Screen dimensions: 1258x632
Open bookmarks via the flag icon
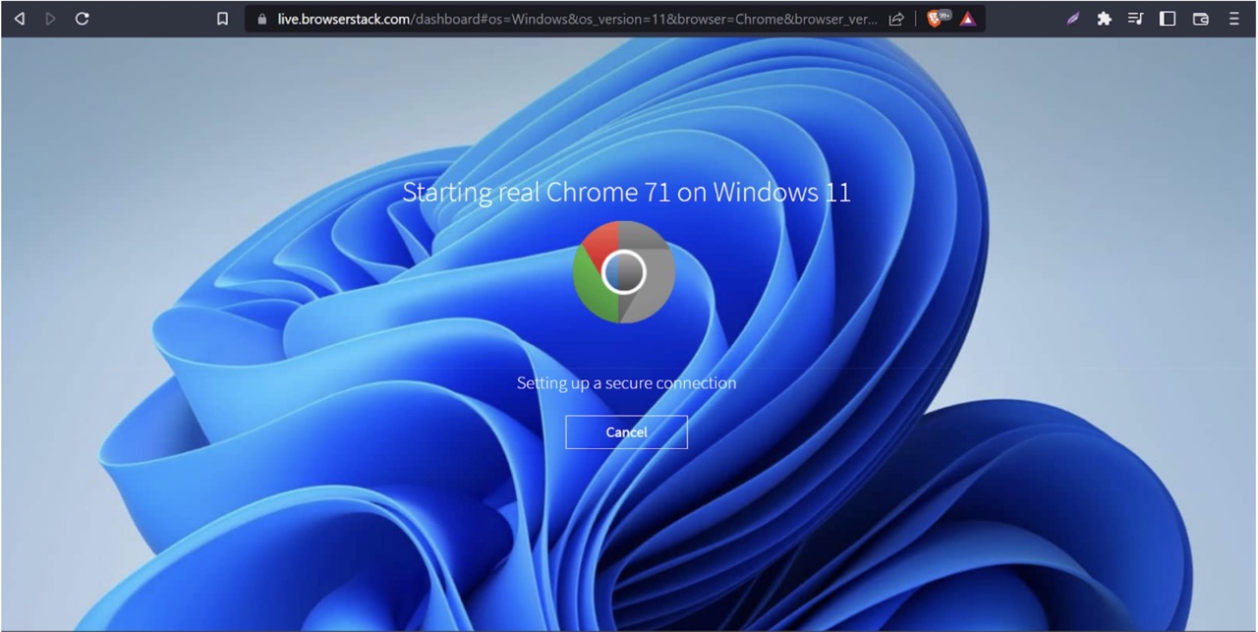222,18
